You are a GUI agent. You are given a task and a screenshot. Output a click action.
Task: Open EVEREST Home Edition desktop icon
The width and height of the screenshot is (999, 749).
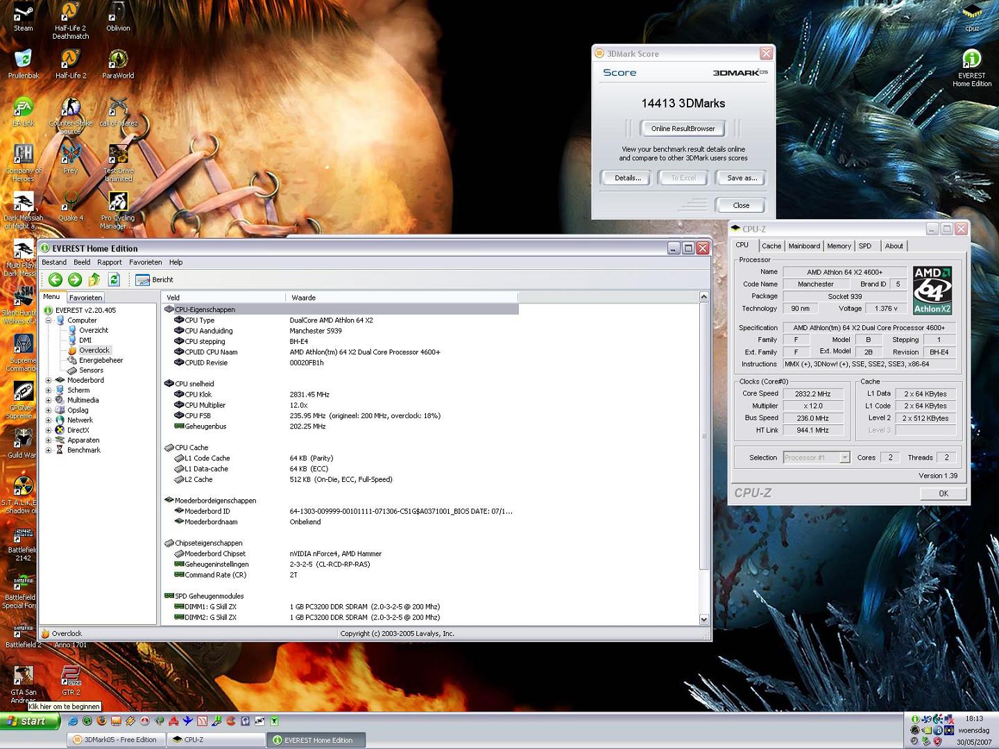[x=972, y=68]
